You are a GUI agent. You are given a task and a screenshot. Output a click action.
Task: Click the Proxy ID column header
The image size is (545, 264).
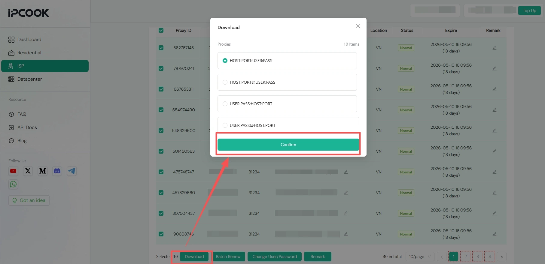click(x=184, y=30)
